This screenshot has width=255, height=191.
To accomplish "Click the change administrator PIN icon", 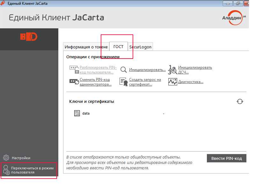I will tap(74, 81).
